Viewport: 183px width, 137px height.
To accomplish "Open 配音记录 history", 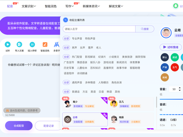I will point(49,126).
